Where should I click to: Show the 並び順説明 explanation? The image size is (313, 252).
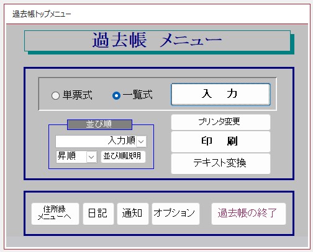click(123, 157)
